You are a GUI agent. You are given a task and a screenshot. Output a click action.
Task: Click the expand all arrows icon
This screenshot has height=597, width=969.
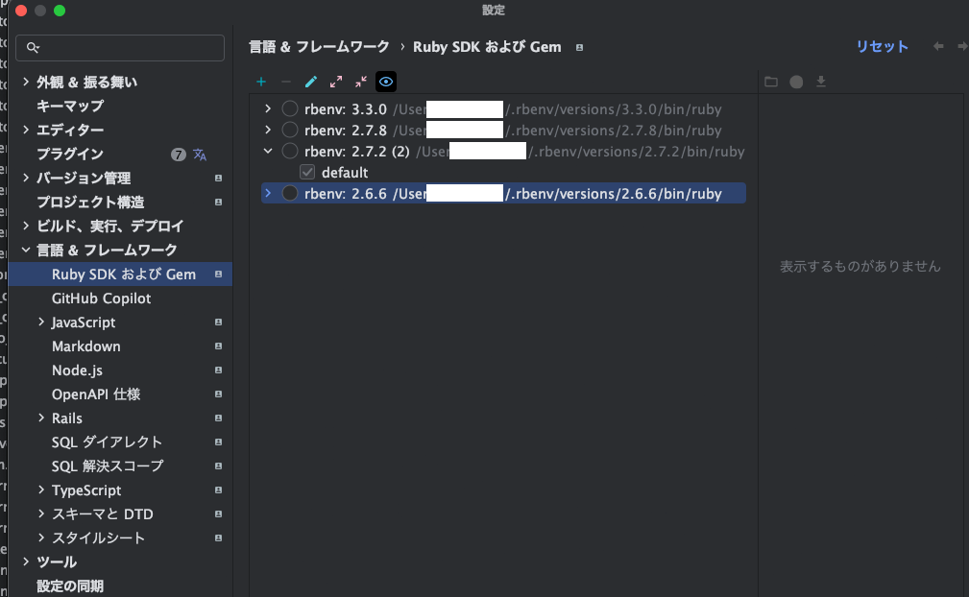(x=336, y=82)
